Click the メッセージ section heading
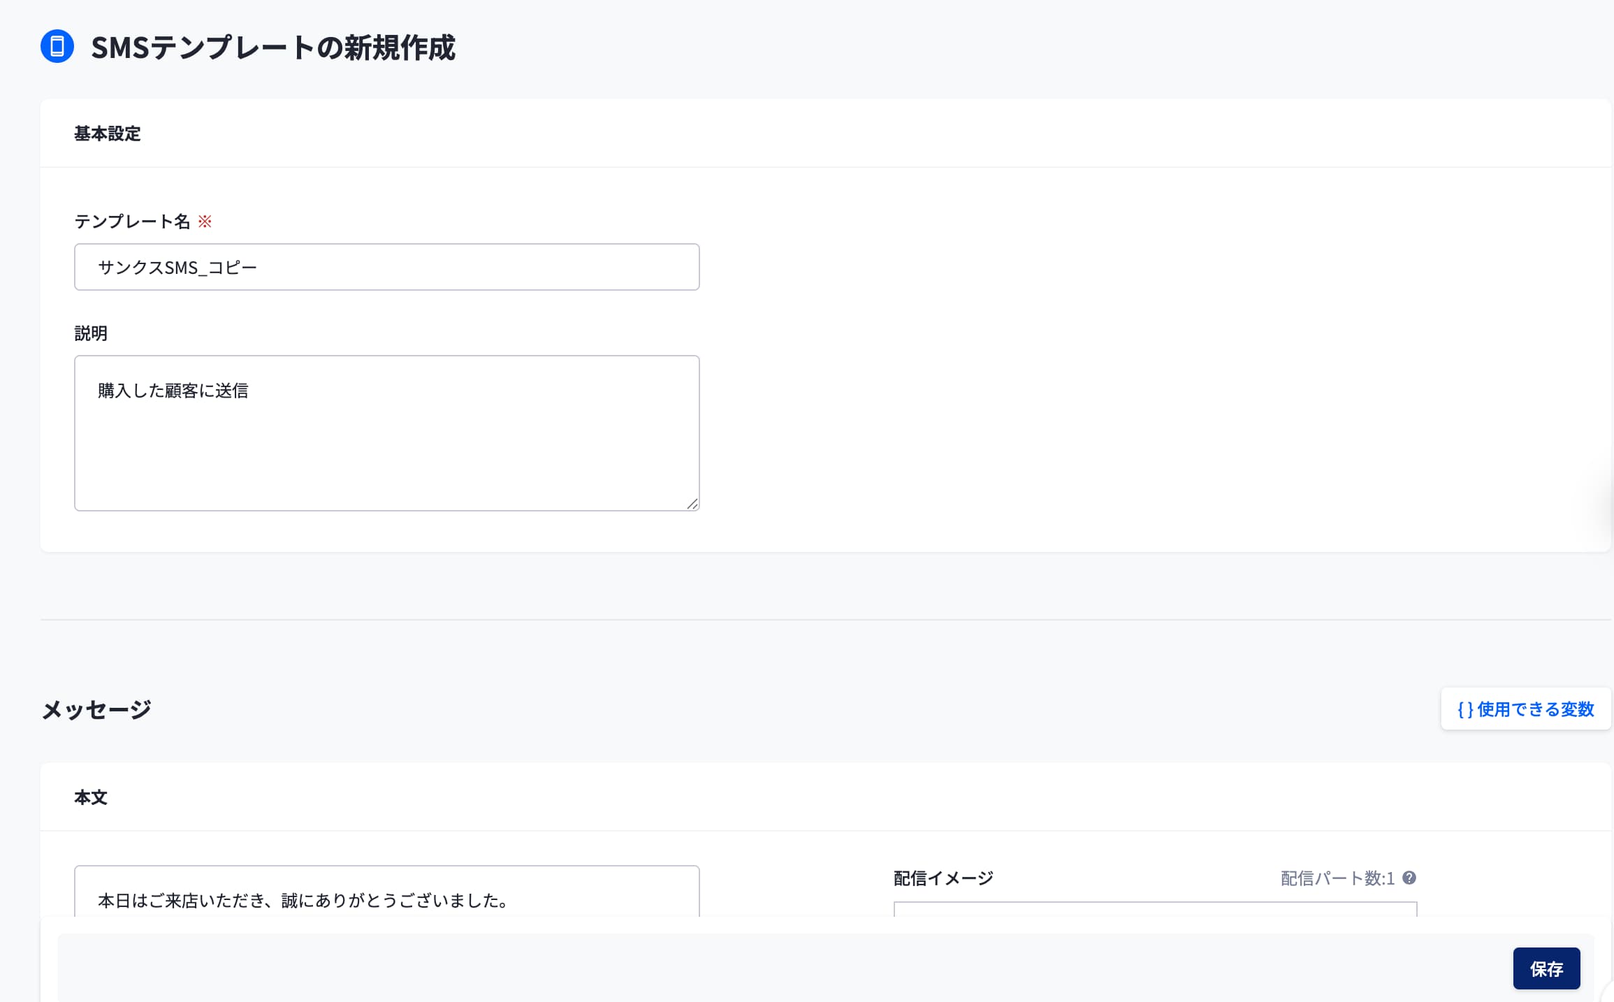This screenshot has height=1002, width=1614. (x=96, y=710)
